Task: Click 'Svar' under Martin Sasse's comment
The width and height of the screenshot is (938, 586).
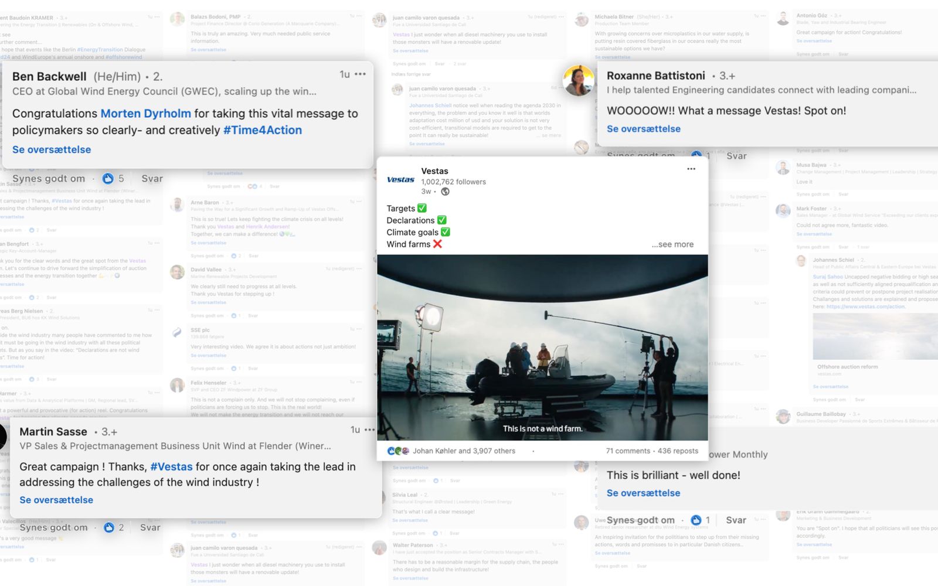Action: click(150, 527)
